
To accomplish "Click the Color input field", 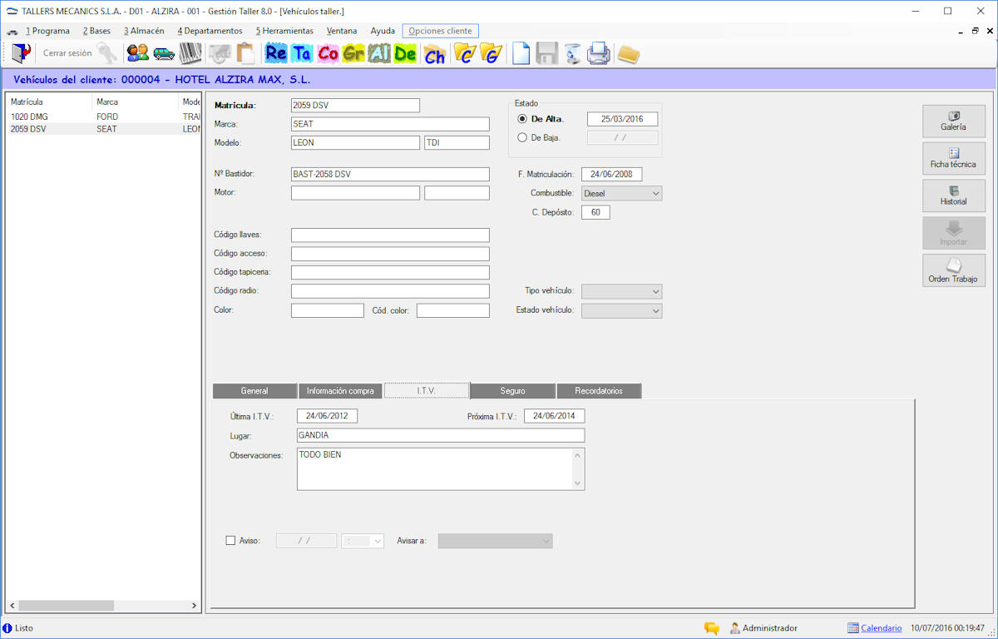I will click(328, 310).
